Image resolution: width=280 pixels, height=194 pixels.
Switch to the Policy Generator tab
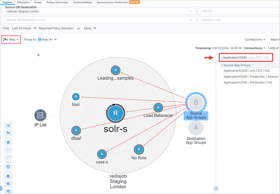click(x=57, y=2)
